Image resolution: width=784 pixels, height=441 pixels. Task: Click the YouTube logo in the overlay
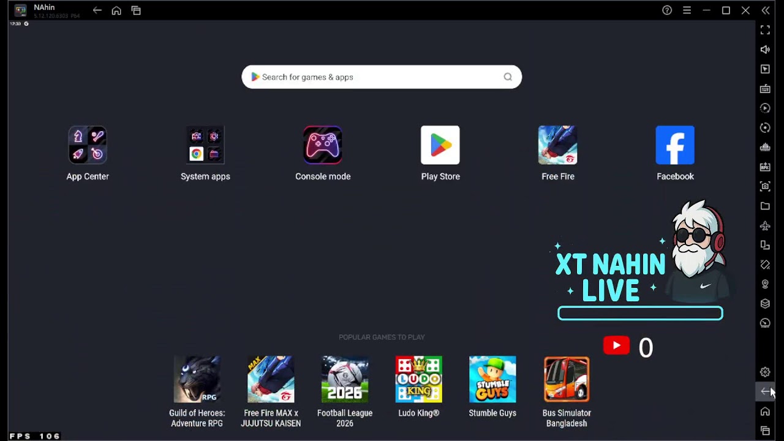tap(616, 345)
